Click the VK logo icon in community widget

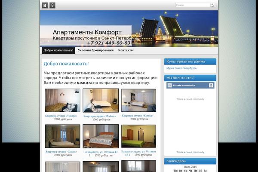(x=211, y=85)
